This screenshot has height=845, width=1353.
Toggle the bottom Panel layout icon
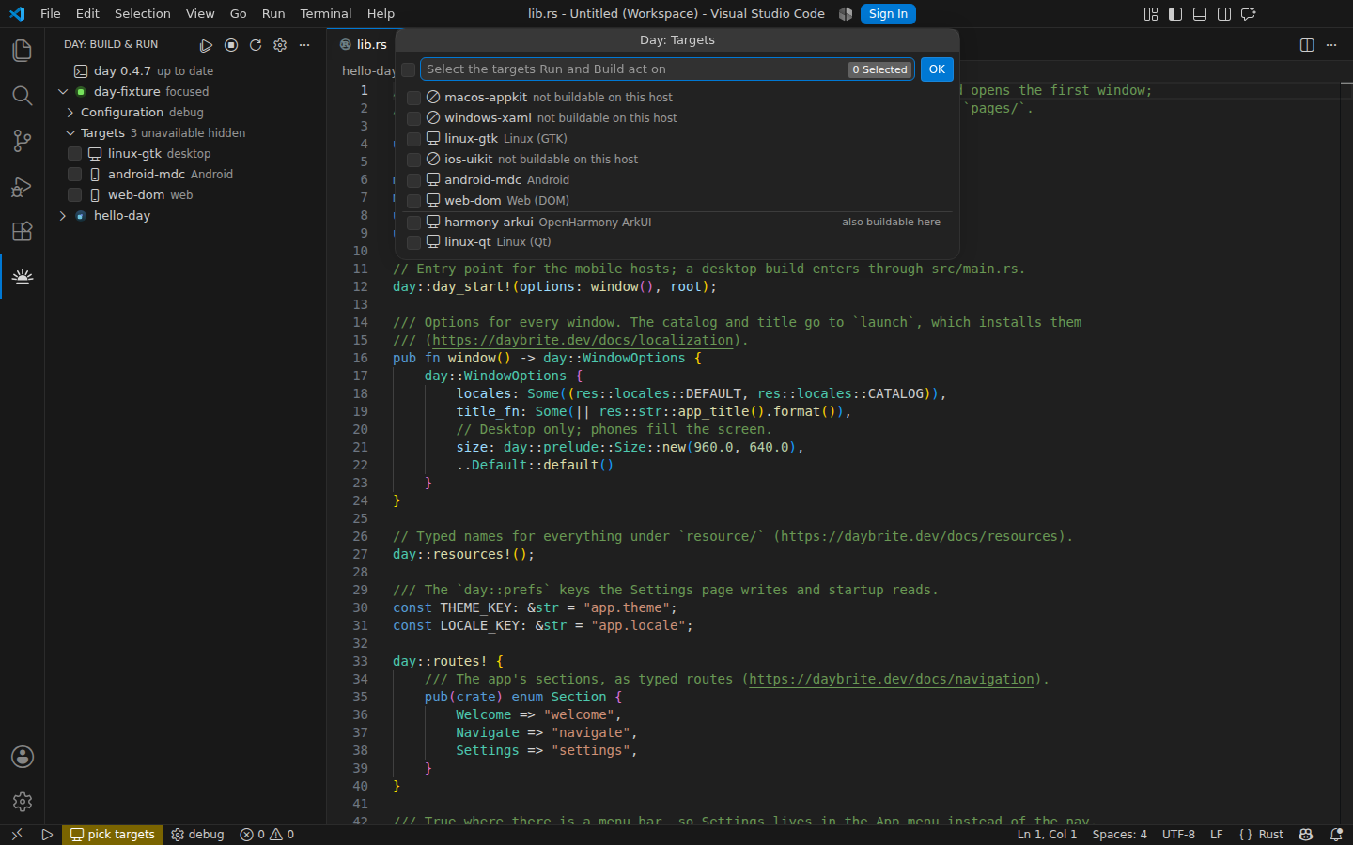1200,14
